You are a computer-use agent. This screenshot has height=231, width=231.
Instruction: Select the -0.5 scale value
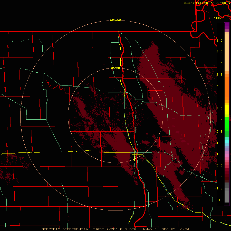click(x=218, y=177)
